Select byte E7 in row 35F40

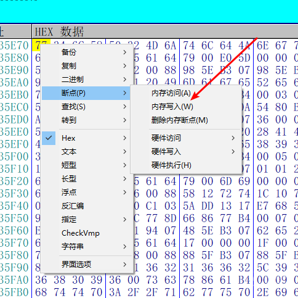point(263,206)
